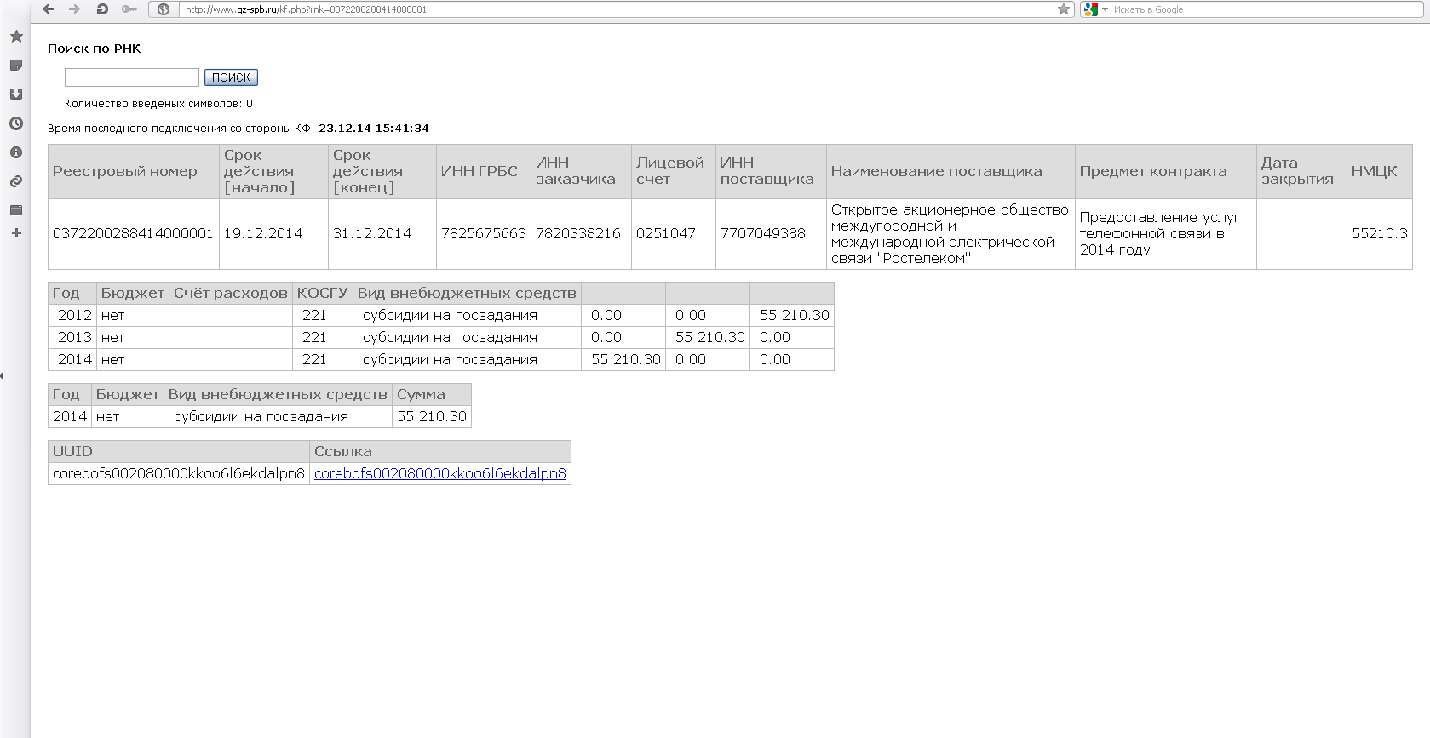Click the 'Наименование поставщика' column header
This screenshot has width=1430, height=738.
pyautogui.click(x=950, y=171)
